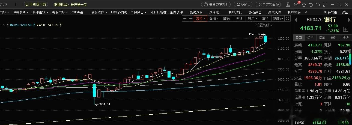Click the 3554.84 low label
The width and height of the screenshot is (352, 125).
104,104
